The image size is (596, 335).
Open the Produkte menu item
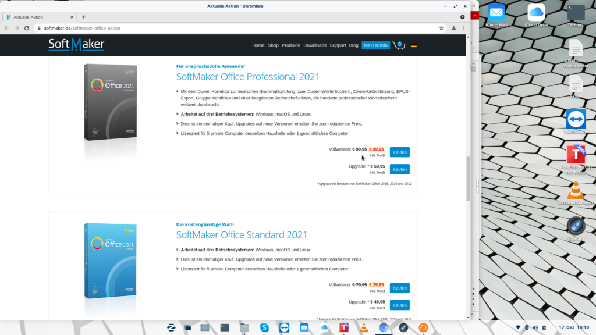click(x=291, y=45)
